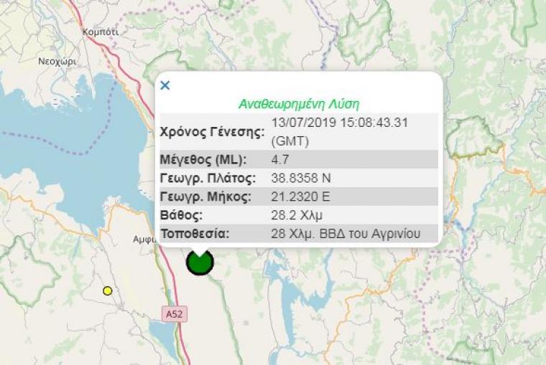Image resolution: width=546 pixels, height=365 pixels.
Task: Select the green earthquake epicenter marker
Action: click(x=200, y=262)
